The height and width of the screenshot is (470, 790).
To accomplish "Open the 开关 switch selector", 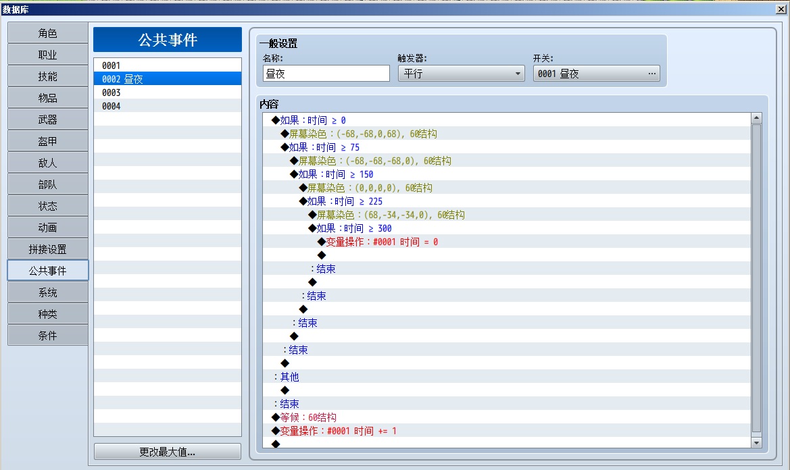I will [597, 74].
